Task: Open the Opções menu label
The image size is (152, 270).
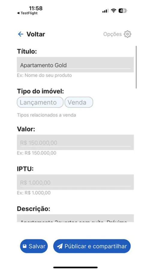Action: coord(112,34)
